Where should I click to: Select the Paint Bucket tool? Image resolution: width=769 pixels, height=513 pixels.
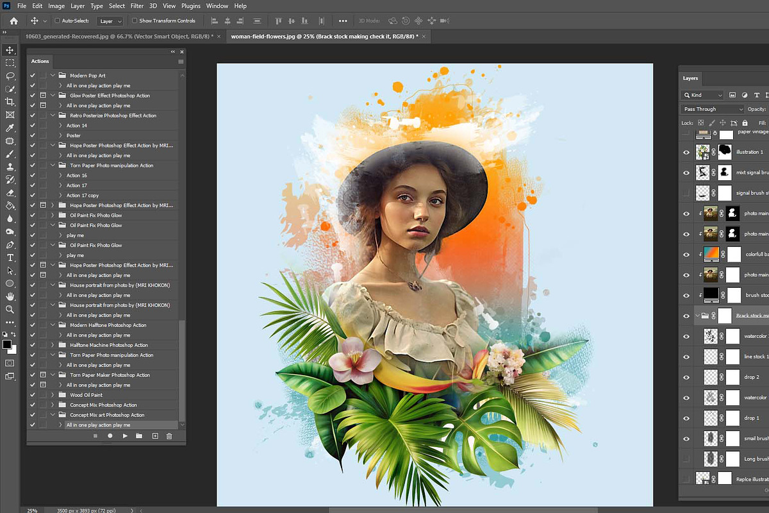click(10, 206)
